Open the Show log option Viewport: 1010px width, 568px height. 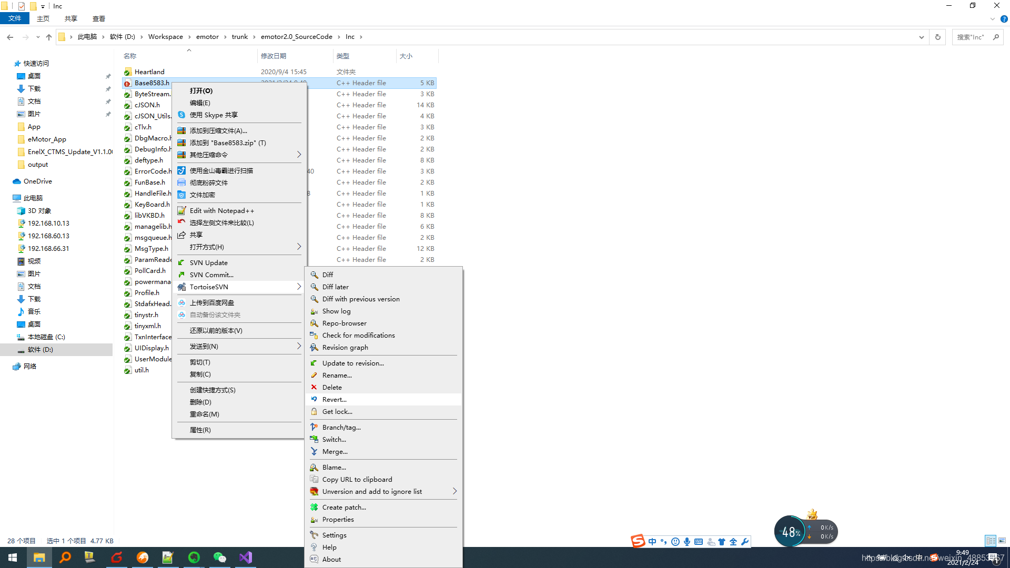tap(336, 311)
